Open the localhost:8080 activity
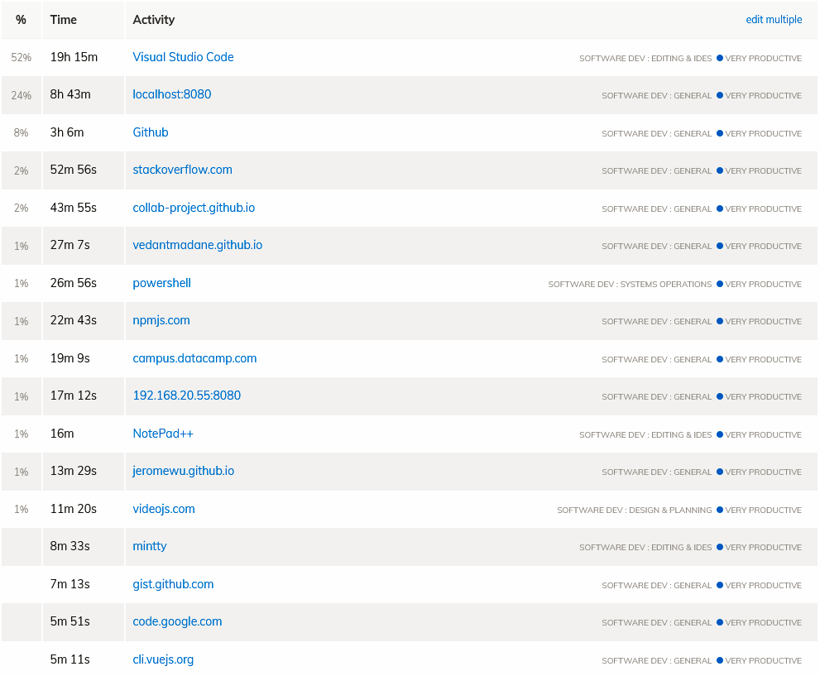Image resolution: width=820 pixels, height=676 pixels. pos(171,94)
